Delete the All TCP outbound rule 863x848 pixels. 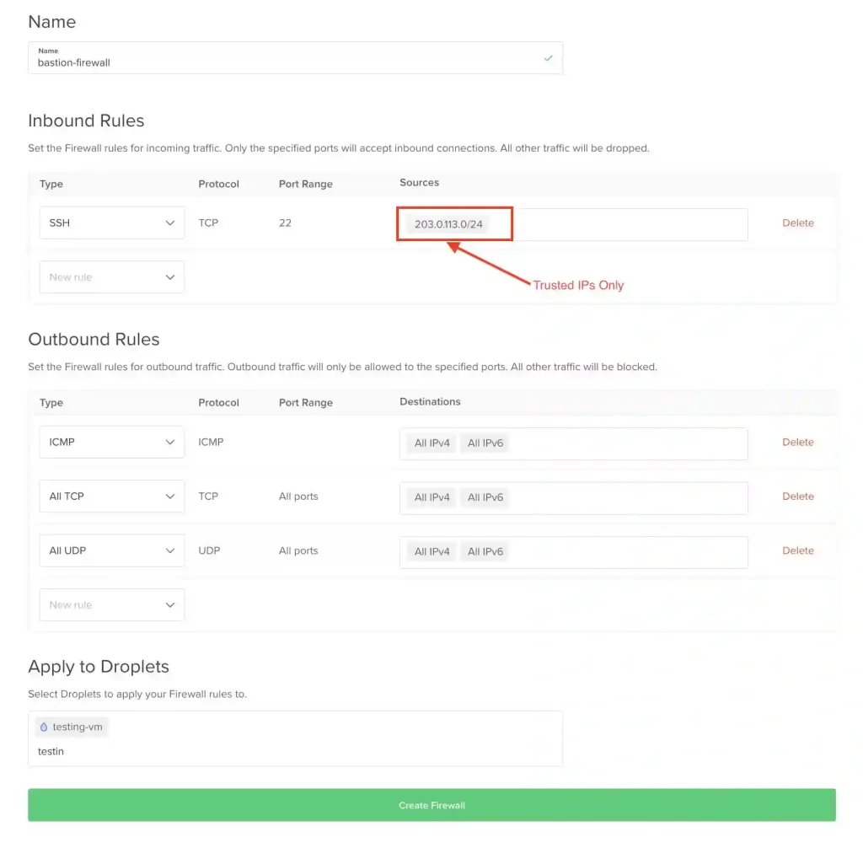click(x=797, y=496)
